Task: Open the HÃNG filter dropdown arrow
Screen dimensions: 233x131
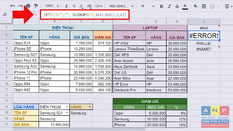Action: click(90, 107)
